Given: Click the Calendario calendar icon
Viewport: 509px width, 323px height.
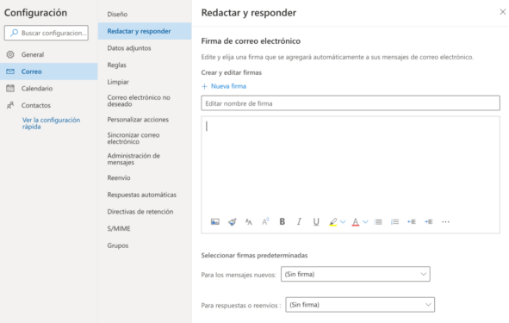Looking at the screenshot, I should pyautogui.click(x=10, y=89).
